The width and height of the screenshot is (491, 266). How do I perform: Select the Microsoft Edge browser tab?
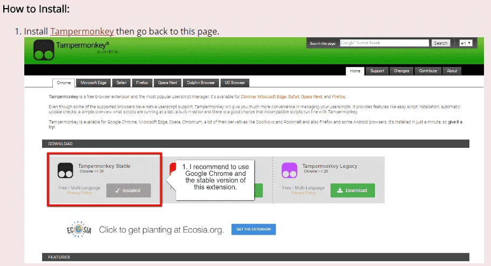[93, 83]
